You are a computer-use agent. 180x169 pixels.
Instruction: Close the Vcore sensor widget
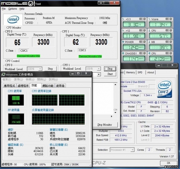[171, 19]
